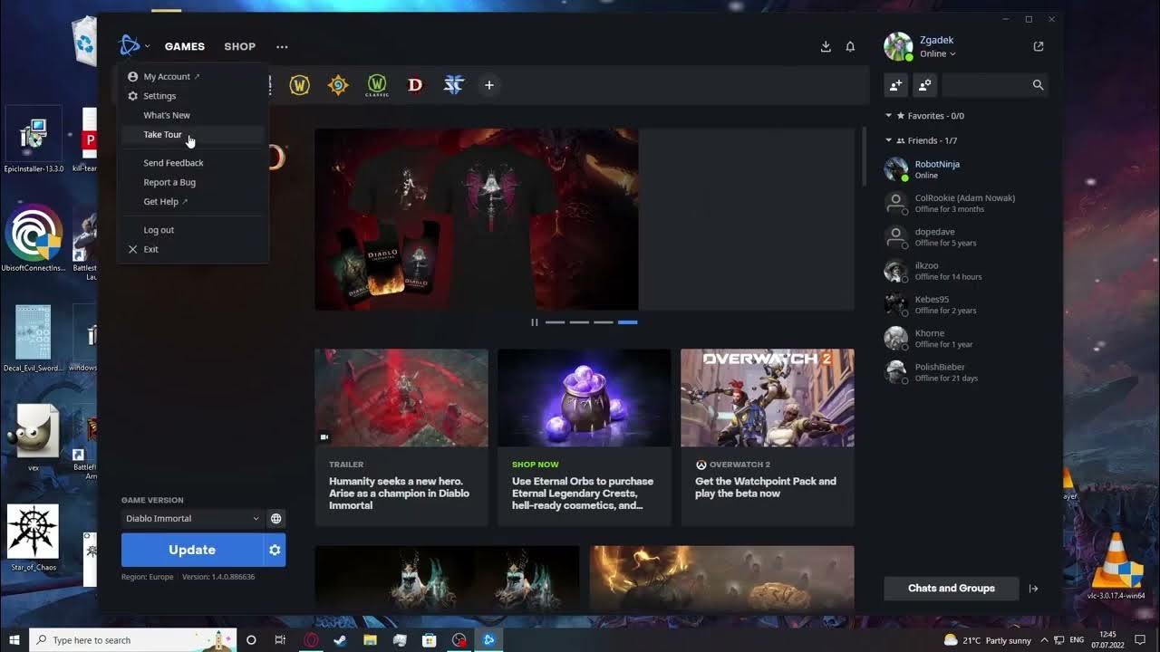
Task: Select friend PolishBieber
Action: 963,372
